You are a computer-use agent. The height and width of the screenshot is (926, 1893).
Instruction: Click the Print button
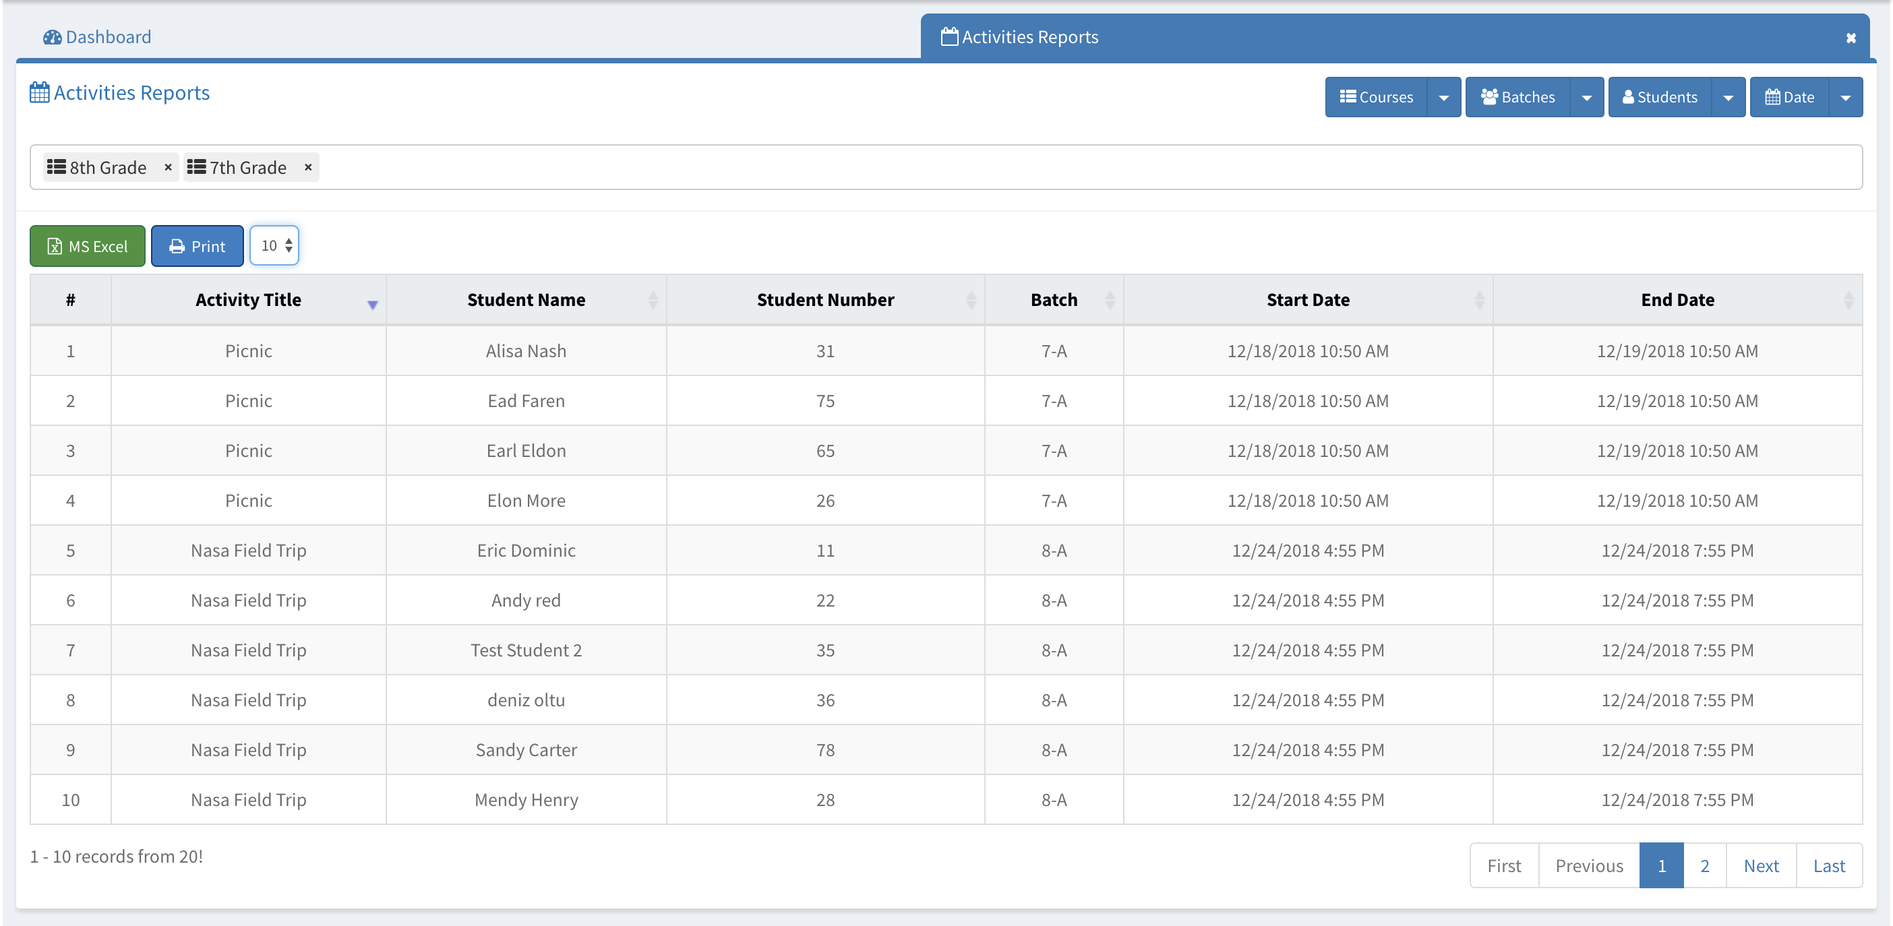pos(197,246)
